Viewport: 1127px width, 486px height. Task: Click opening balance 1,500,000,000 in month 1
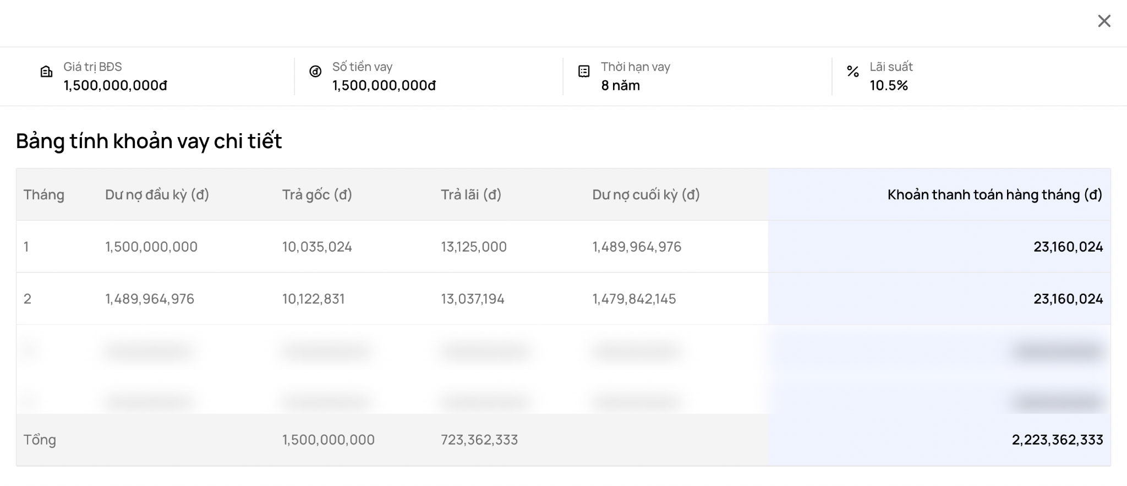coord(151,247)
